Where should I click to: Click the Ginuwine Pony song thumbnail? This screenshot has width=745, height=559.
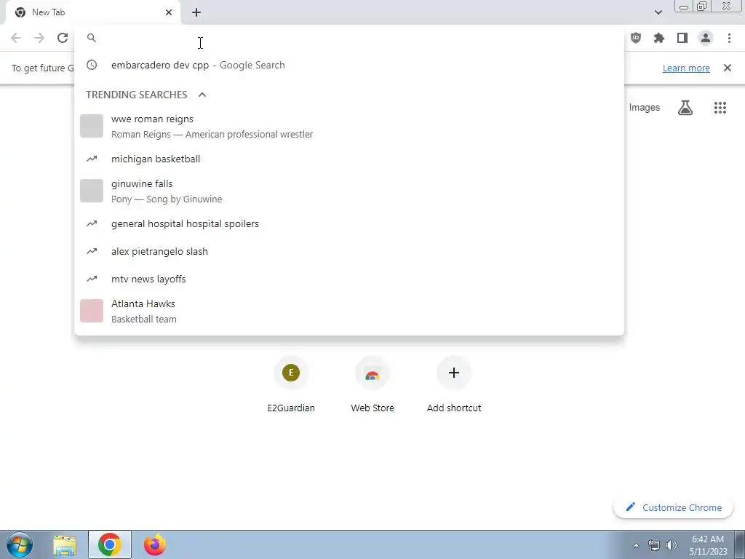point(92,191)
